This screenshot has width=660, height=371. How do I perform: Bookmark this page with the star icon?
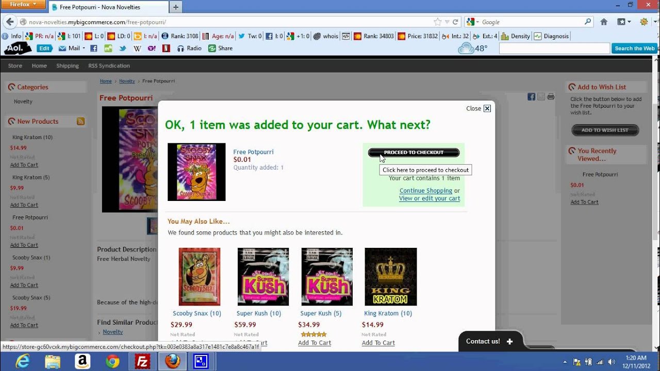point(437,22)
